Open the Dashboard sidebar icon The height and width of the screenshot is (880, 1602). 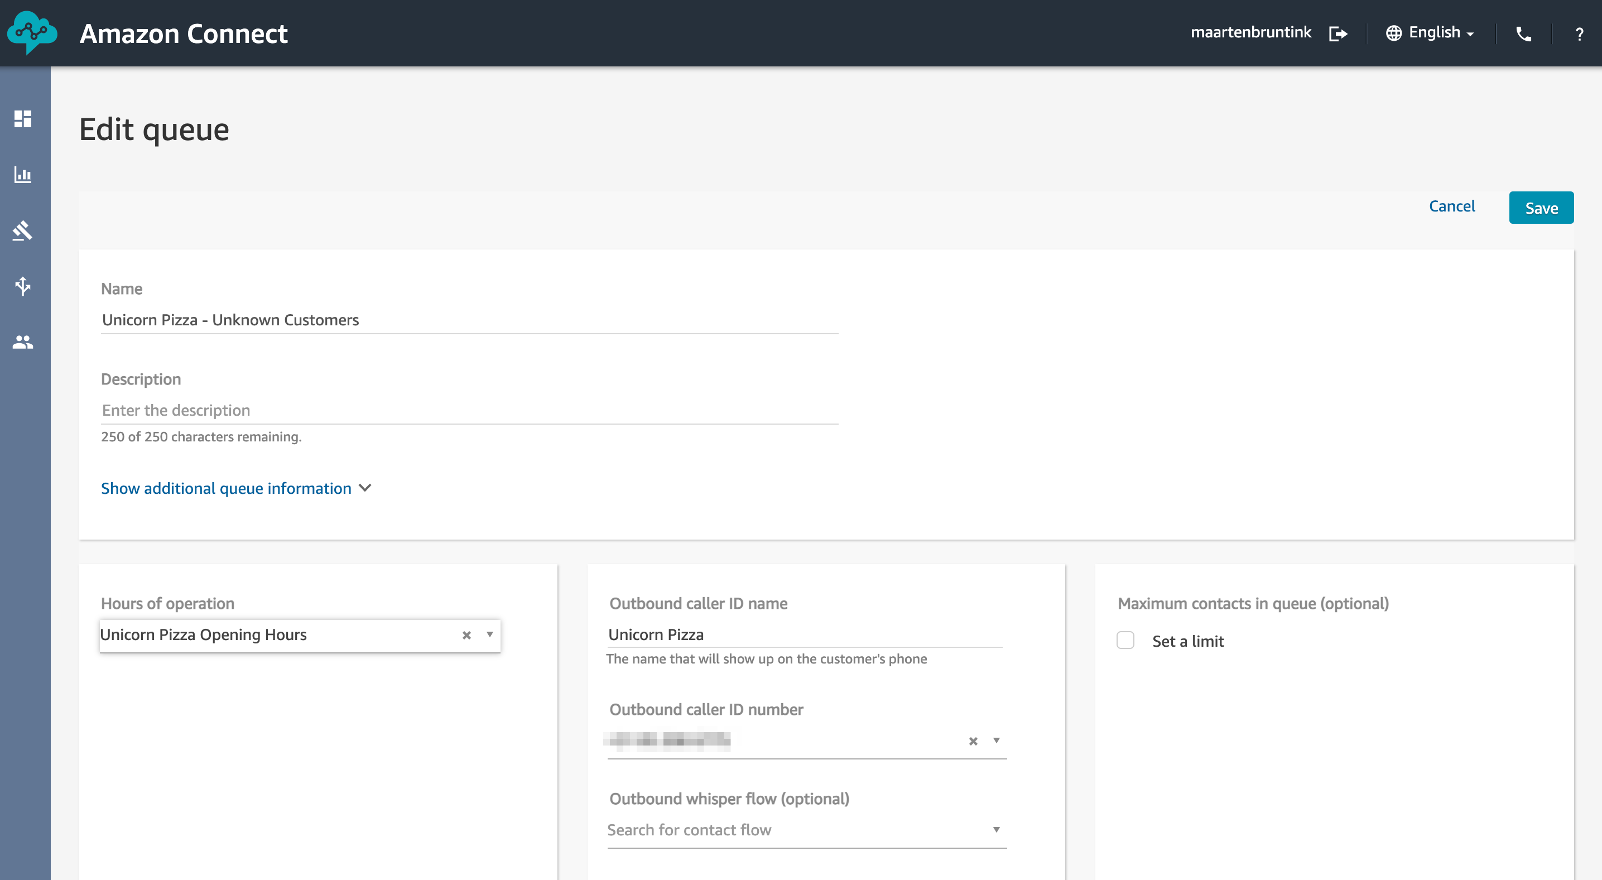coord(23,119)
